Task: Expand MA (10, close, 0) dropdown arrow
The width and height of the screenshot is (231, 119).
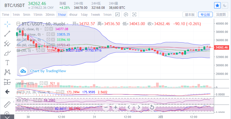Action: (x=43, y=34)
